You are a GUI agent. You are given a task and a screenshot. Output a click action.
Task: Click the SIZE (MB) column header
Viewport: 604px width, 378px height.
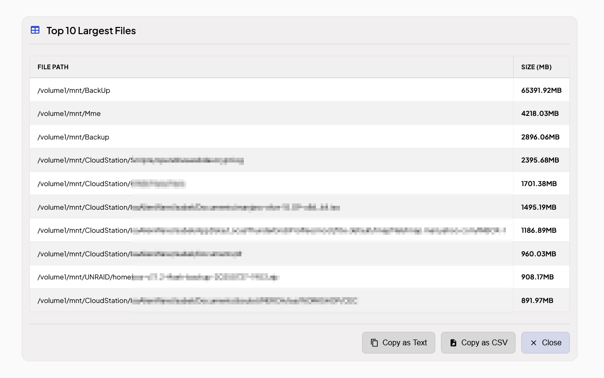[x=536, y=67]
